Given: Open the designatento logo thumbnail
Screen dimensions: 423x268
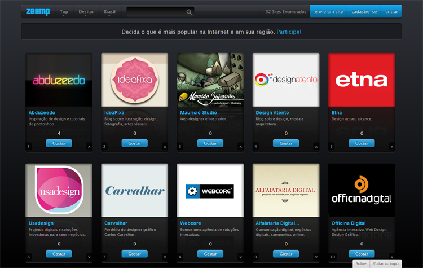Looking at the screenshot, I should pos(286,80).
